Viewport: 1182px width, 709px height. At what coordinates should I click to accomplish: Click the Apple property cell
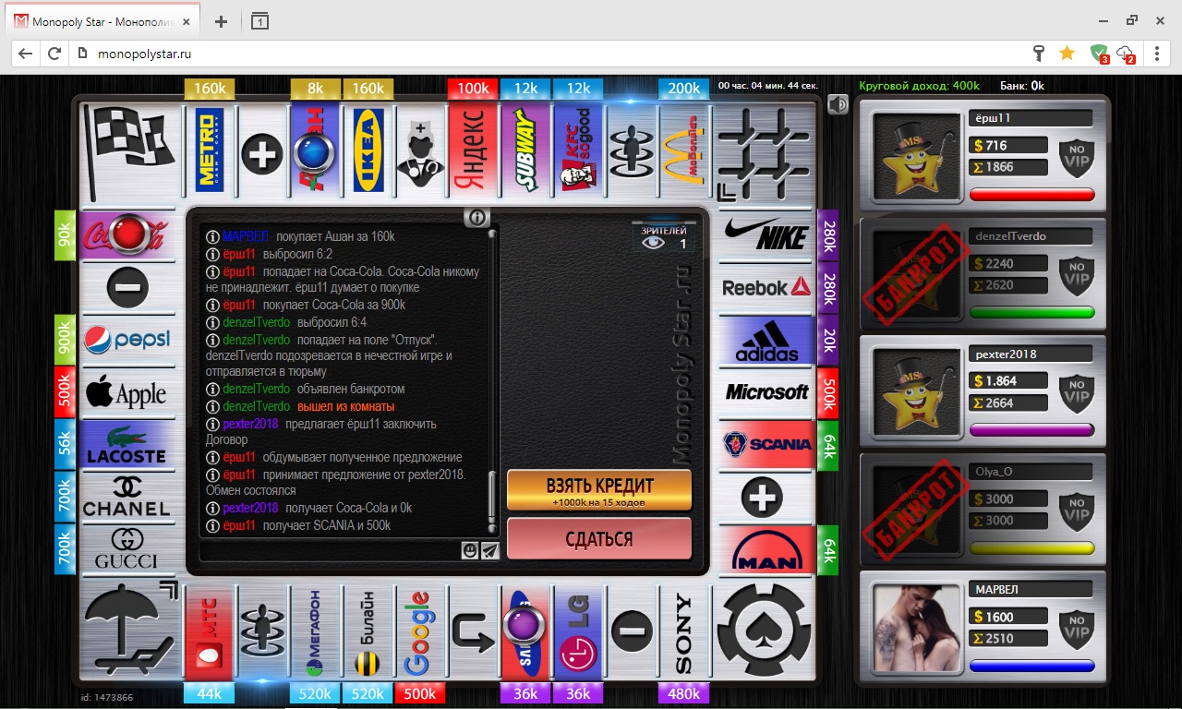pos(127,392)
